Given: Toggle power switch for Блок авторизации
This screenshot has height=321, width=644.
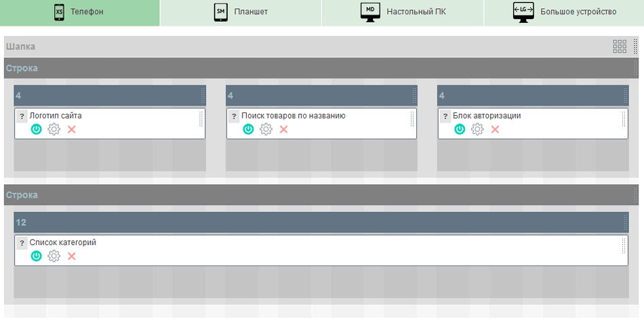Looking at the screenshot, I should 460,129.
